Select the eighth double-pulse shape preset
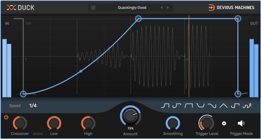261x139 pixels. point(247,106)
